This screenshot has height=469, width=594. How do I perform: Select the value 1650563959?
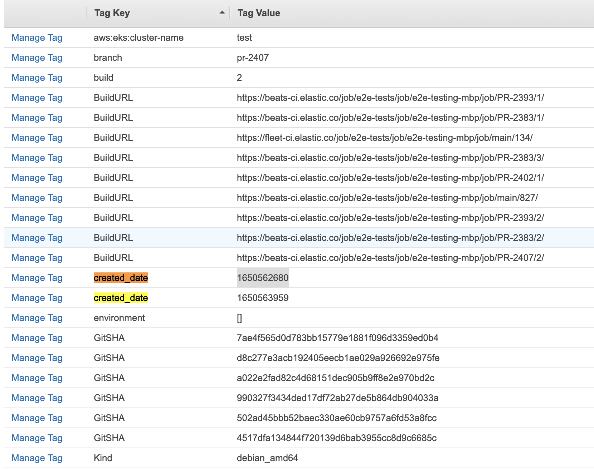tap(263, 298)
